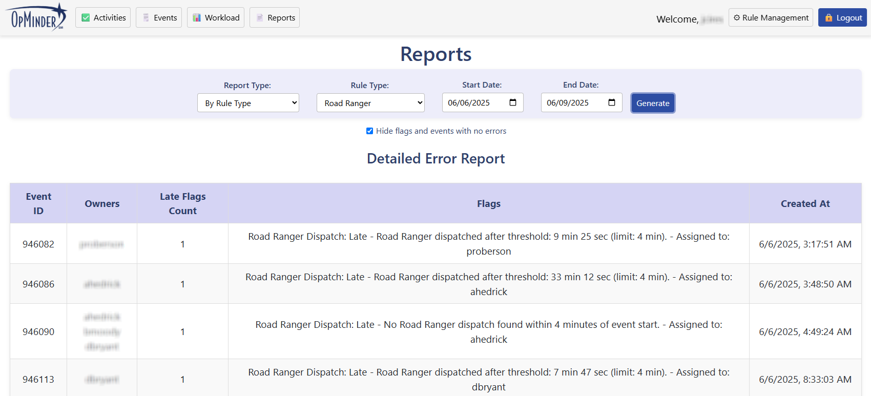This screenshot has width=871, height=396.
Task: Select event ID 946086 cell
Action: point(38,284)
